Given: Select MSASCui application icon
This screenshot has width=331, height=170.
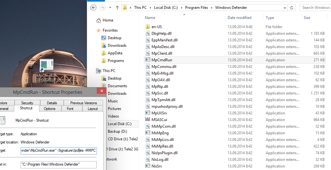Looking at the screenshot, I should [147, 119].
